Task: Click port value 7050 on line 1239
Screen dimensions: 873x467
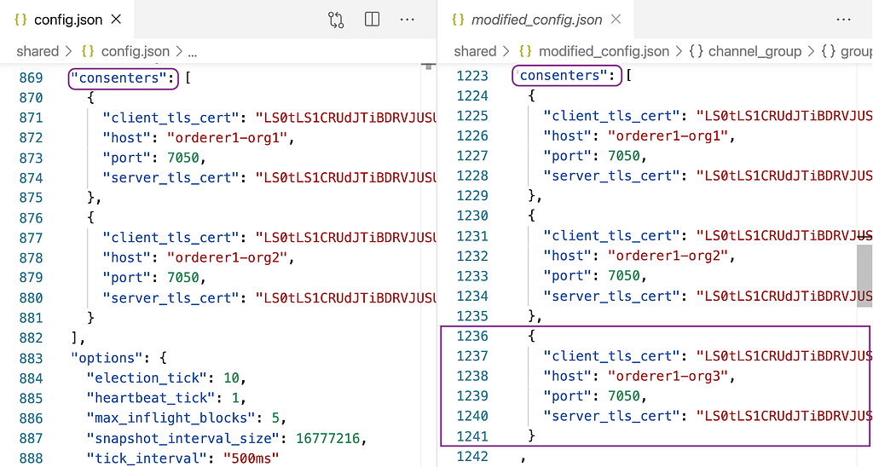Action: tap(623, 396)
